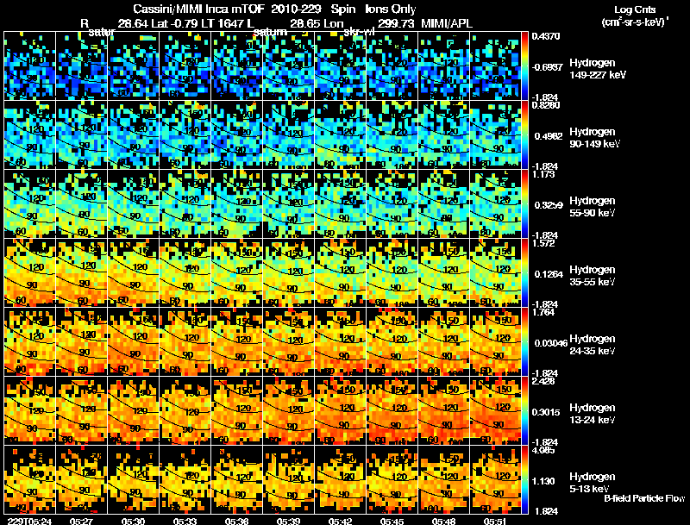Click the colorbar beside Hydrogen 55-90 keV
The image size is (690, 525).
[525, 204]
